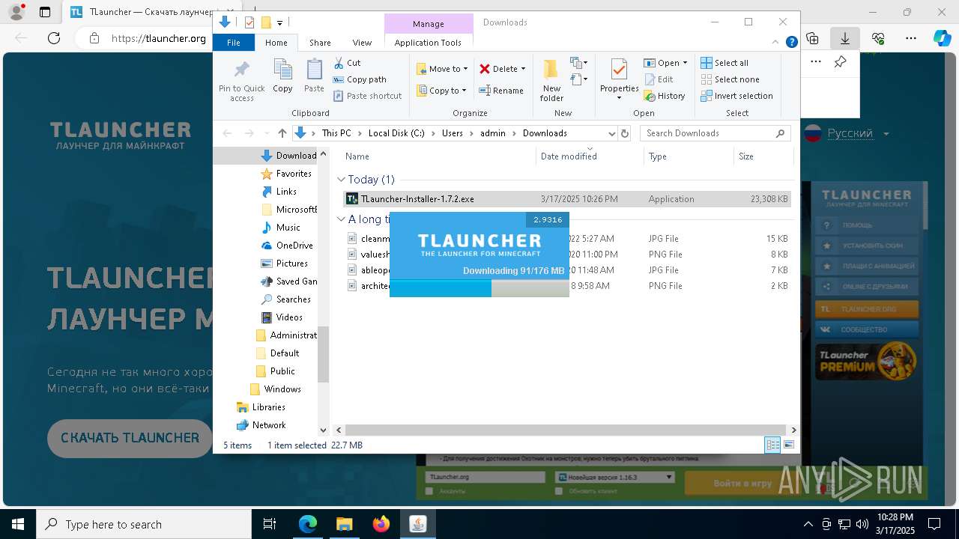Open the Easy access dropdown icon
The image size is (959, 539).
[x=579, y=79]
